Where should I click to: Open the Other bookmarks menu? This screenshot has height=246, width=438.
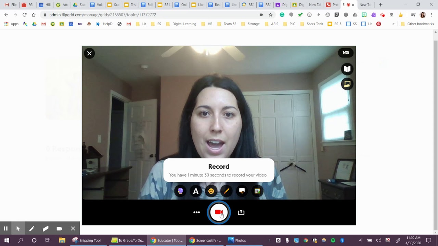(418, 24)
